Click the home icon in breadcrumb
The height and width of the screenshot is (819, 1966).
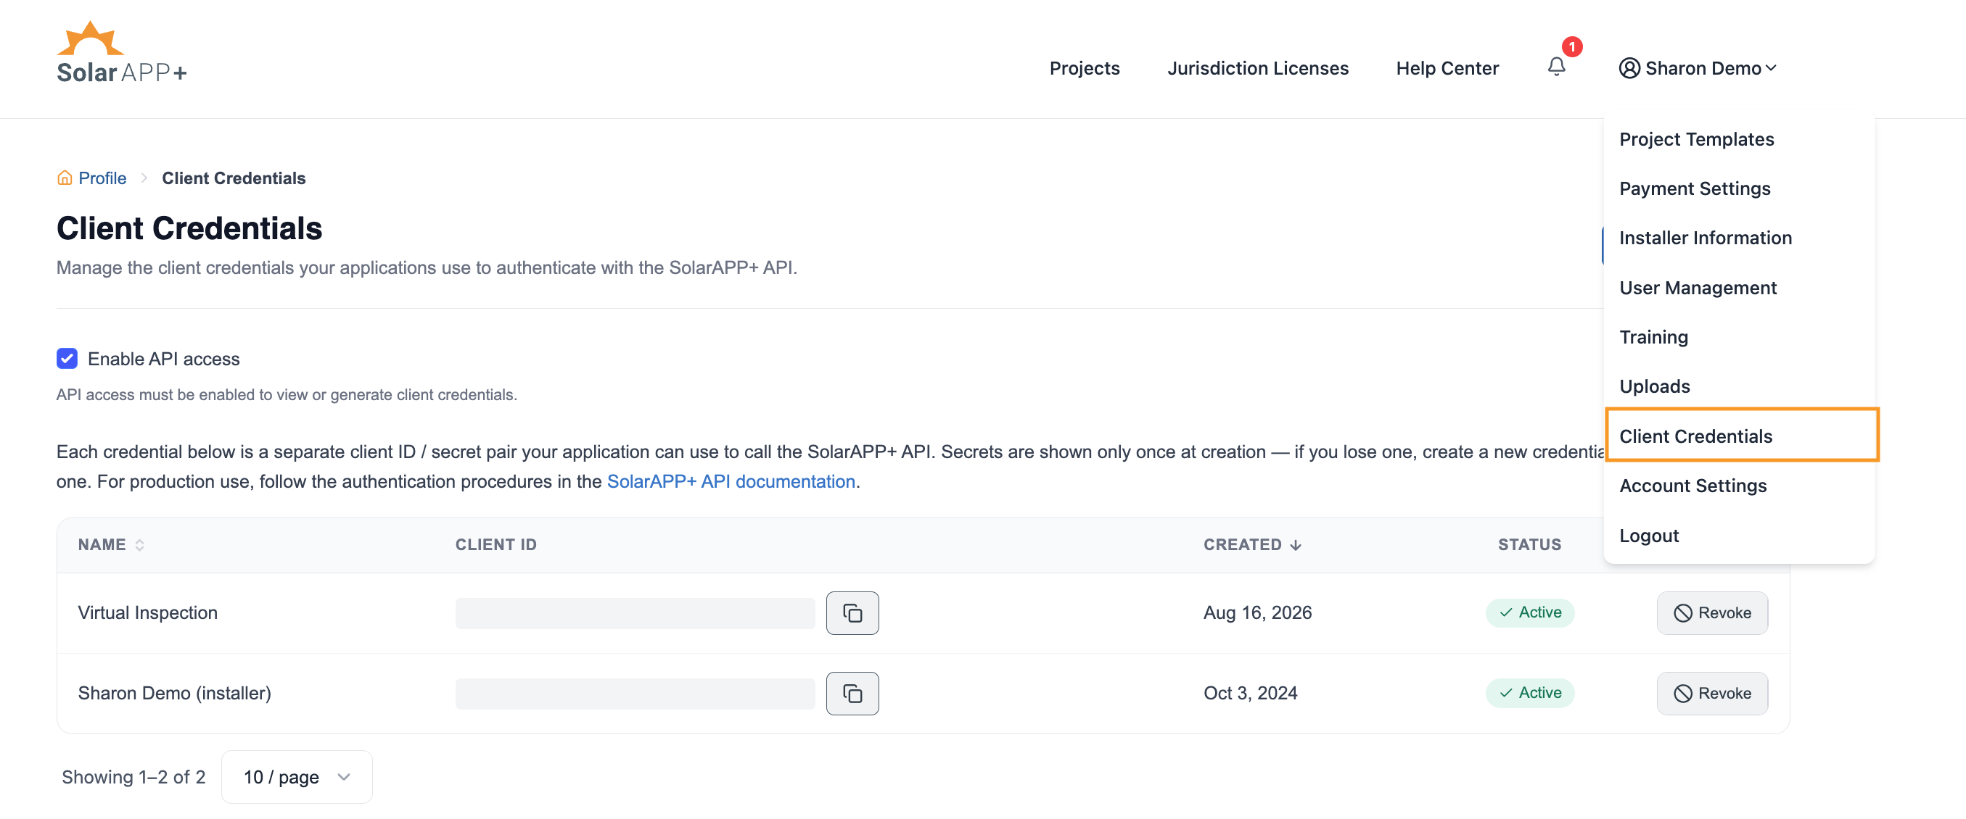point(65,178)
